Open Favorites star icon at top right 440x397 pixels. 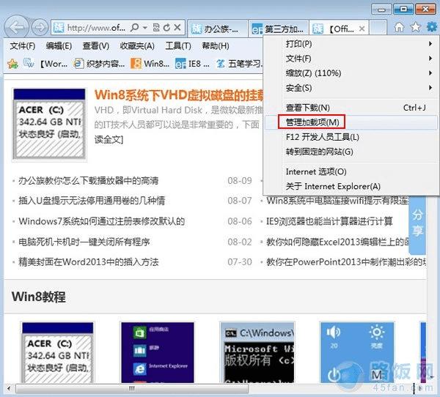click(416, 27)
